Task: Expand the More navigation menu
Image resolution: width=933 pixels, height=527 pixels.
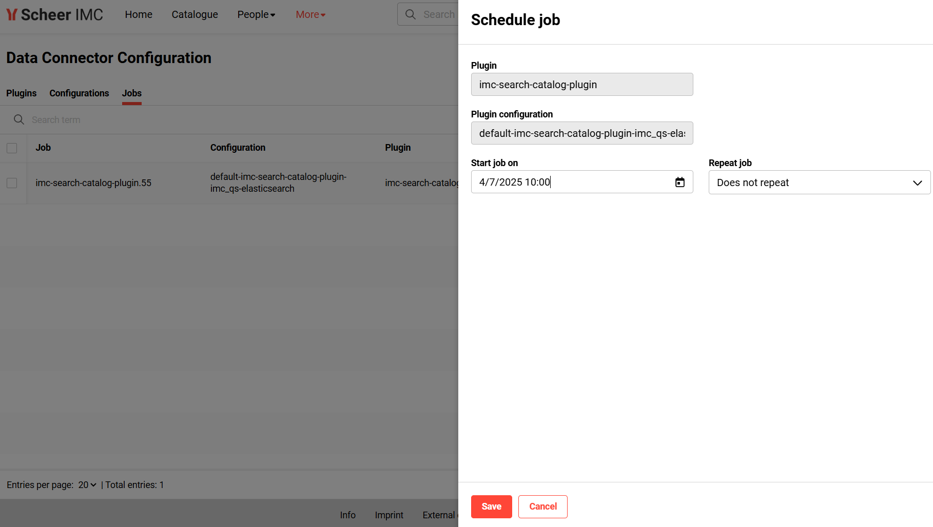Action: coord(310,15)
